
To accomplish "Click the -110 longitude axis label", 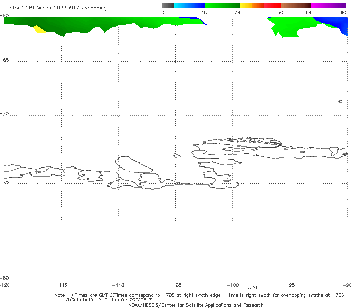I will 119,285.
